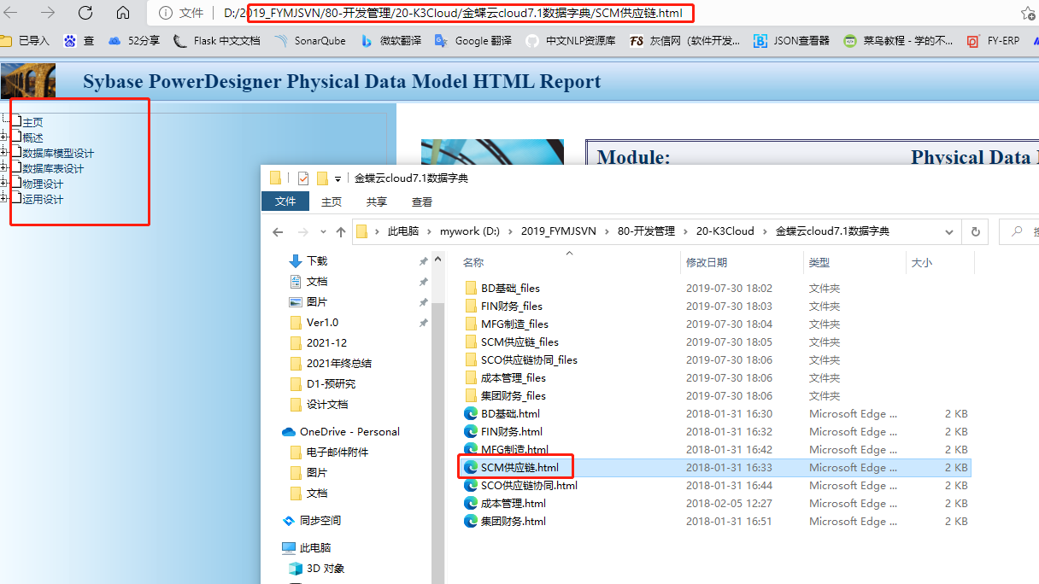Refresh the Explorer folder view
The width and height of the screenshot is (1039, 584).
click(x=976, y=231)
